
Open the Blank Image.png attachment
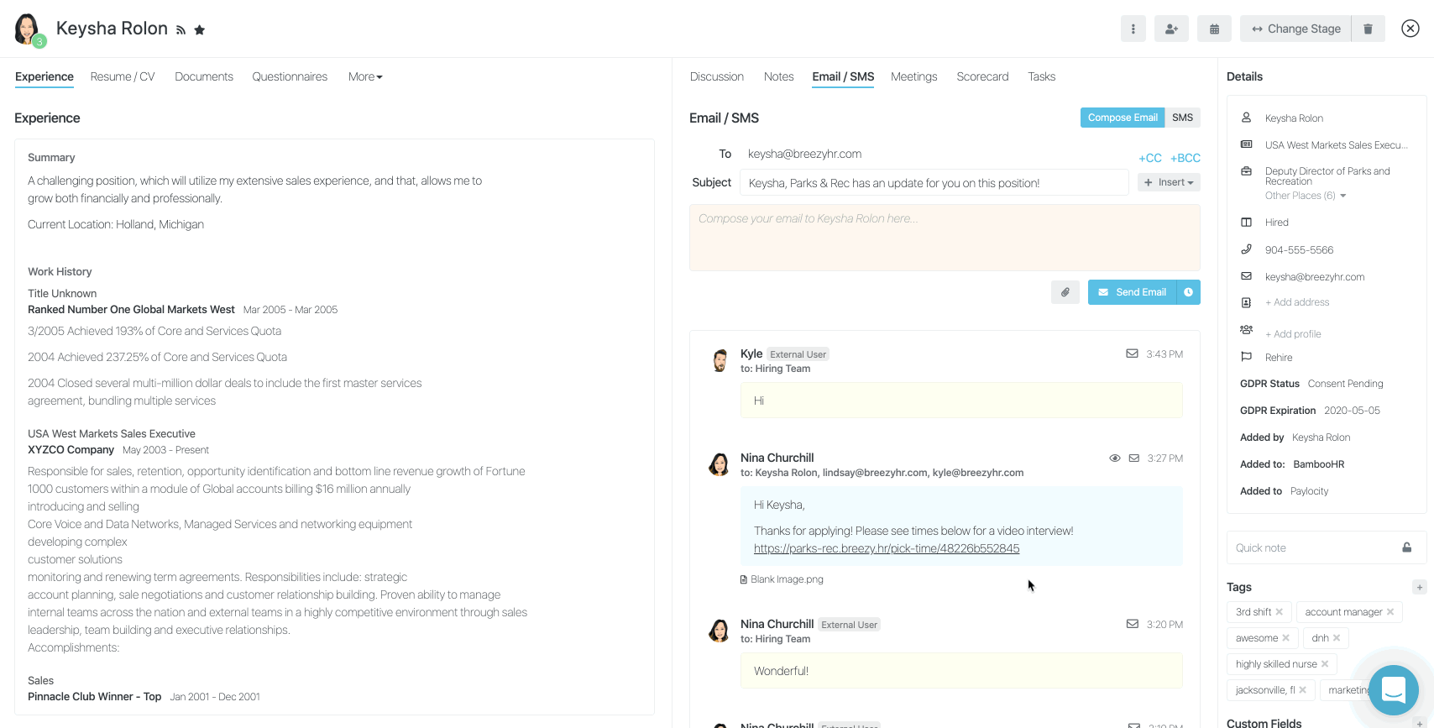[782, 579]
